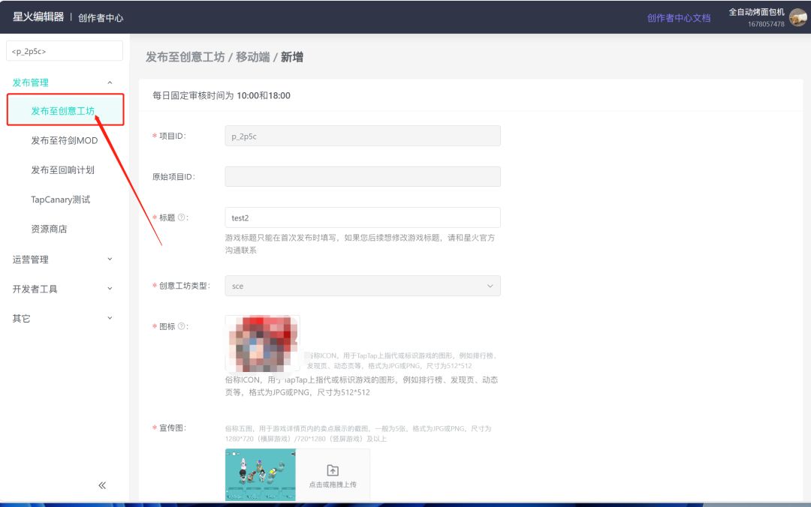This screenshot has height=507, width=811.
Task: Click the uploaded 宣传图 screenshot thumbnail
Action: (x=260, y=475)
